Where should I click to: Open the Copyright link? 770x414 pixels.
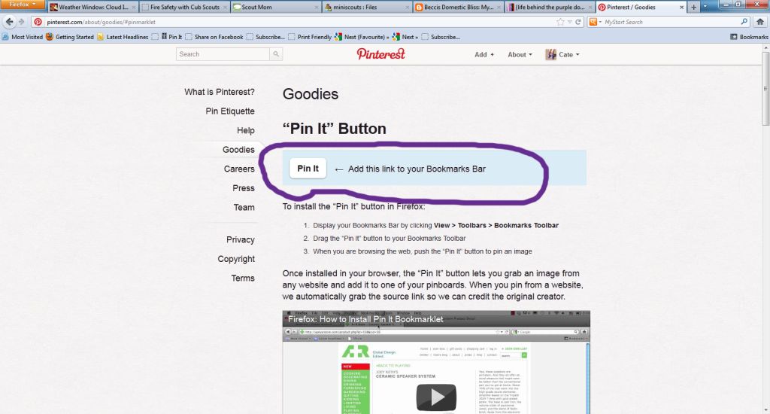pos(236,259)
